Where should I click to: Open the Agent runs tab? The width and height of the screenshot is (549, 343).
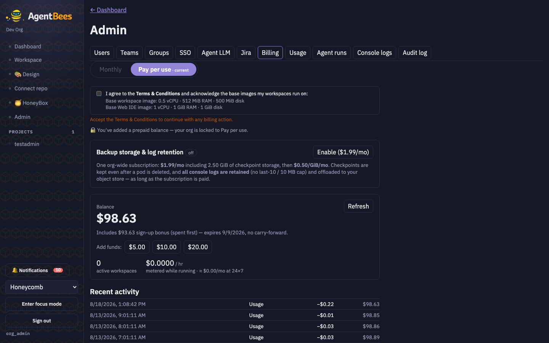[x=332, y=53]
